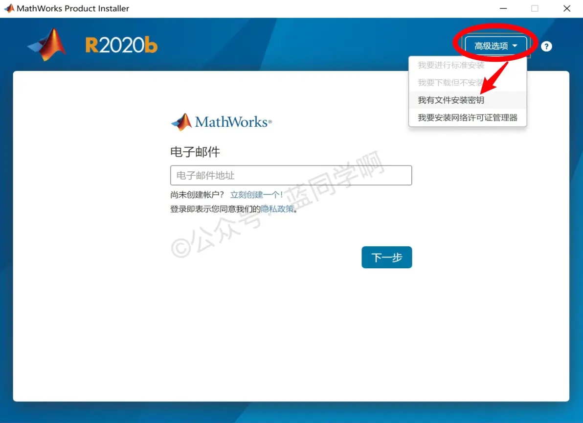
Task: Click the MathWorks logo above 电子邮件
Action: pyautogui.click(x=221, y=121)
